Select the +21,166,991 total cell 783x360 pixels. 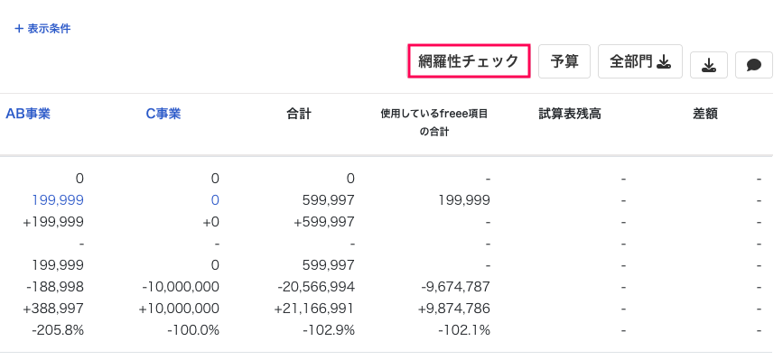coord(314,309)
